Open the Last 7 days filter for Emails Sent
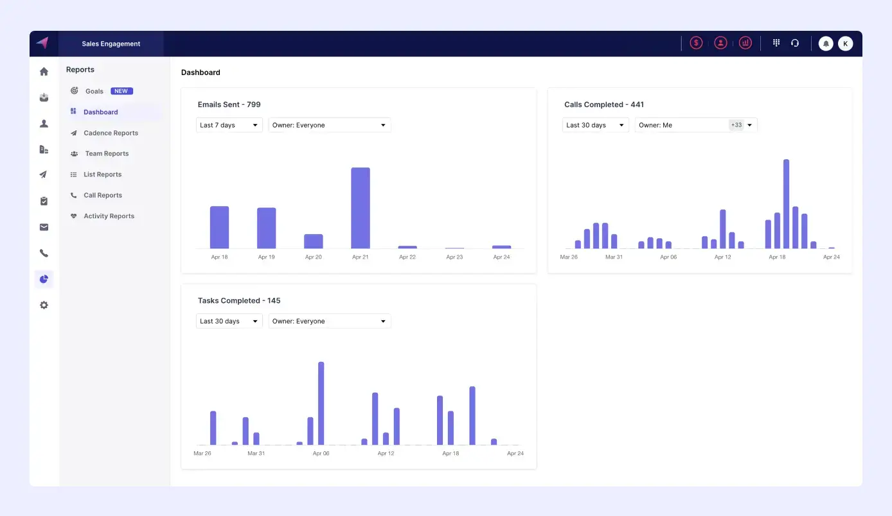The height and width of the screenshot is (516, 892). point(229,125)
